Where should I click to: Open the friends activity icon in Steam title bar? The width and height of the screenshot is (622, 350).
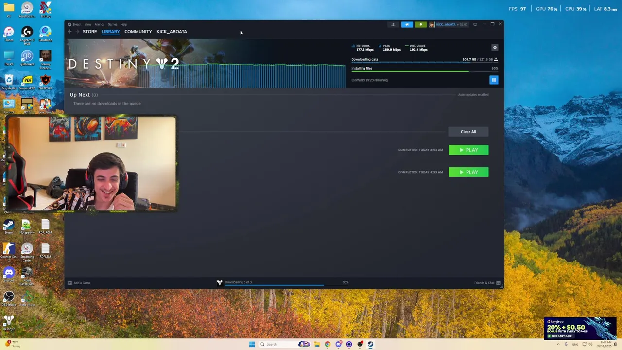tap(393, 24)
